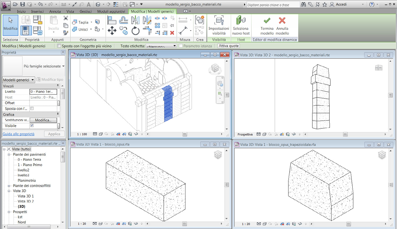Click the Attiva quote button
The width and height of the screenshot is (397, 229).
229,46
